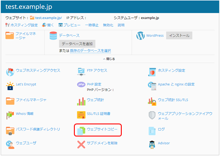Click 一時停止 to suspend the site
Viewport: 220px width, 156px height.
(92, 25)
